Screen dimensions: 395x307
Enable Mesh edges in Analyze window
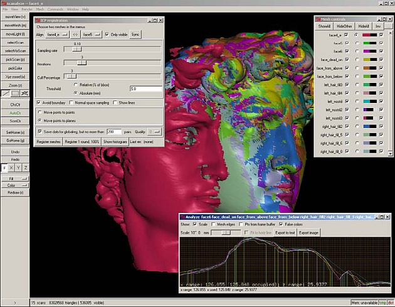(x=213, y=224)
